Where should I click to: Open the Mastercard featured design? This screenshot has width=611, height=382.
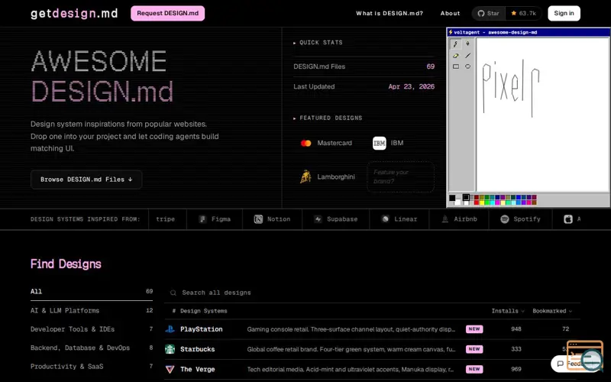[x=327, y=143]
